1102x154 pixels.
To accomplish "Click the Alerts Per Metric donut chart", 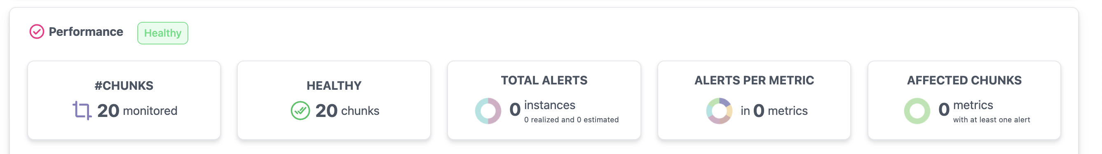I will coord(719,111).
